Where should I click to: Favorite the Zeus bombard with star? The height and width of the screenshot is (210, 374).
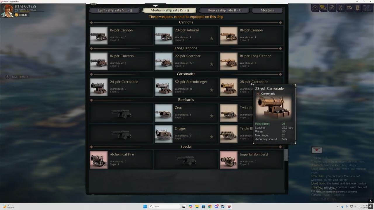point(212,116)
